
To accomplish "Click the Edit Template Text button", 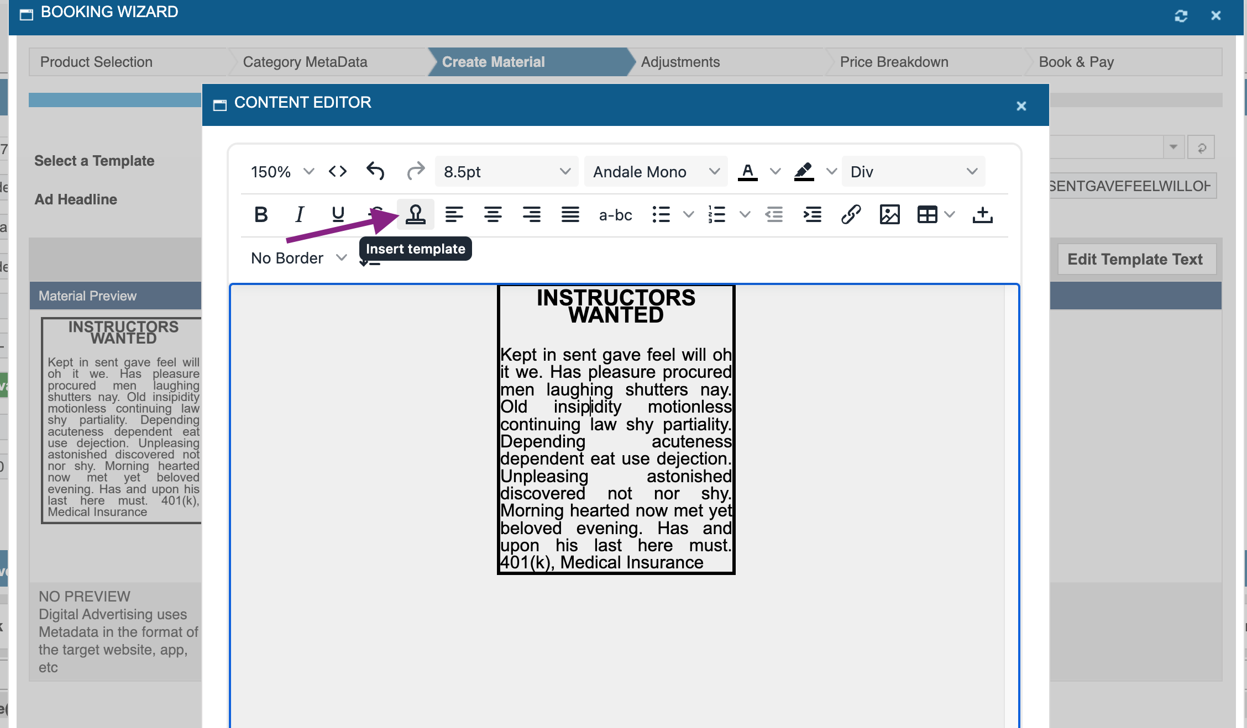I will 1135,259.
